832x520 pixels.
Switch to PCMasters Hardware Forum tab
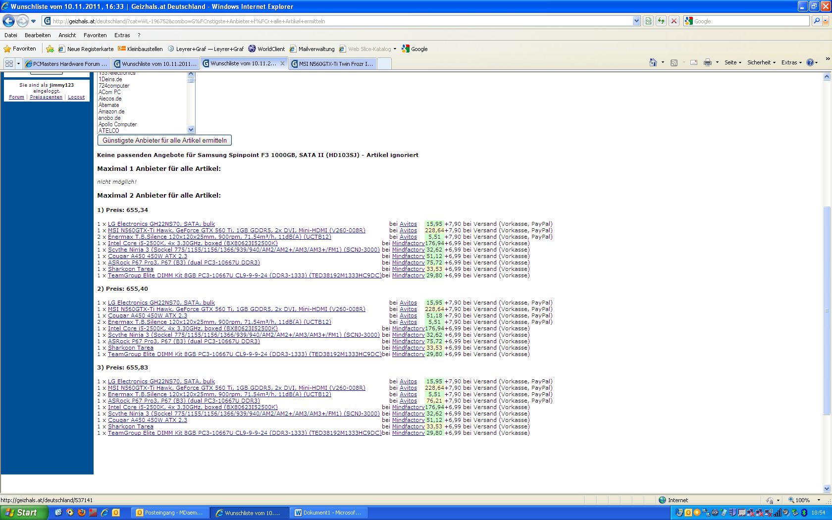click(66, 64)
